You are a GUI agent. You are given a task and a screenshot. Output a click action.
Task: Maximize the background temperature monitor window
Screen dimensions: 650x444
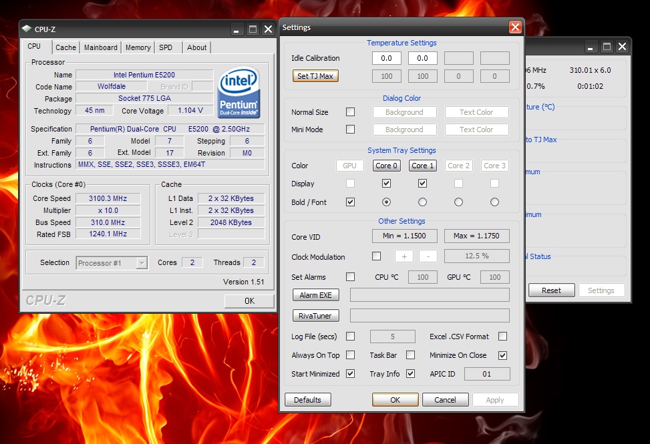pyautogui.click(x=607, y=47)
